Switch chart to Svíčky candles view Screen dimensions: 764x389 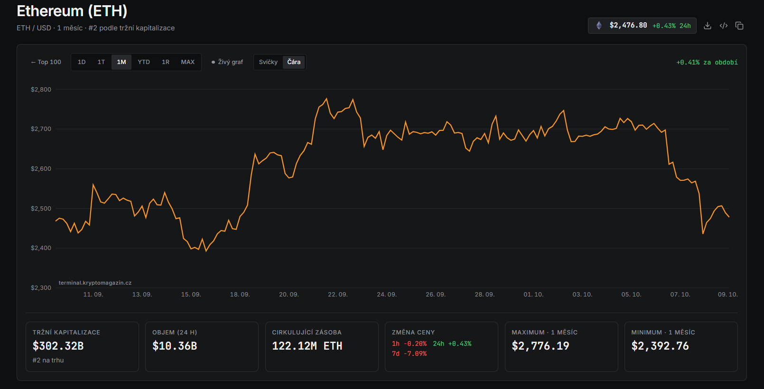point(268,62)
